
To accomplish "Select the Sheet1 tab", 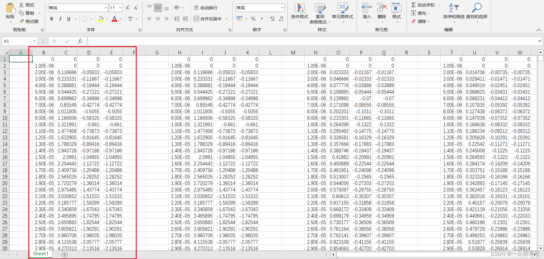I will pos(41,254).
